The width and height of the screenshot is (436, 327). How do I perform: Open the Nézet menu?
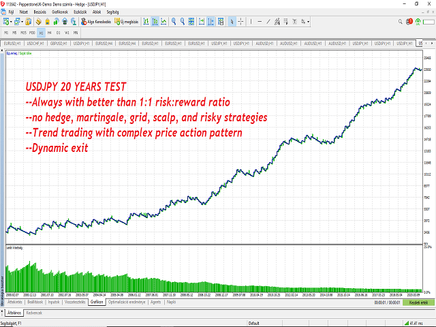(x=24, y=12)
